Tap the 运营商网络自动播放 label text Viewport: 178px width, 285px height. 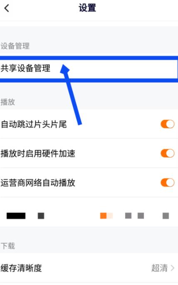(x=38, y=182)
